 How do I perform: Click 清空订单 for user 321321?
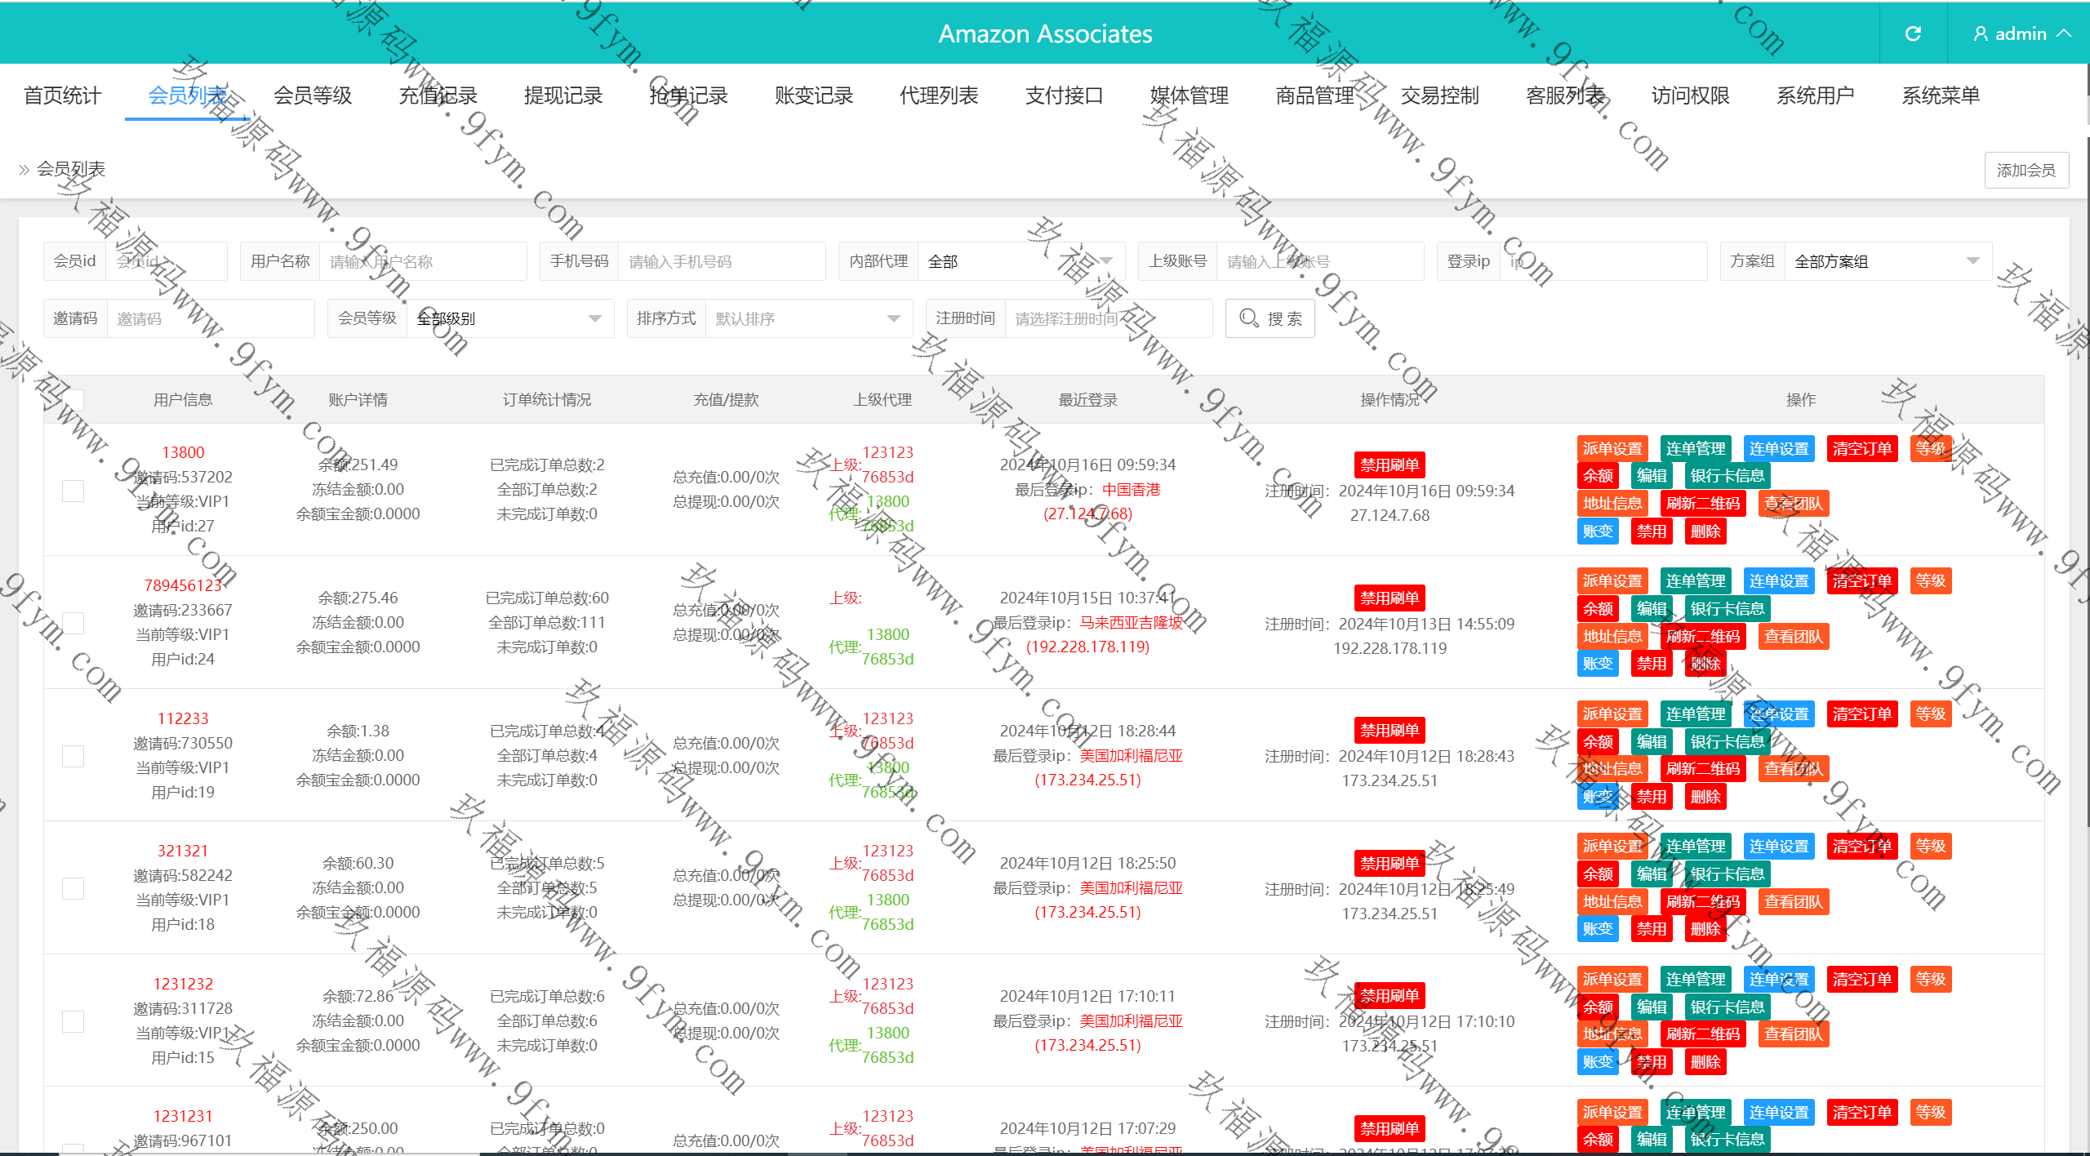click(x=1861, y=846)
